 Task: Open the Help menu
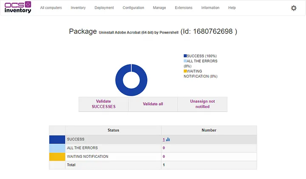(232, 8)
